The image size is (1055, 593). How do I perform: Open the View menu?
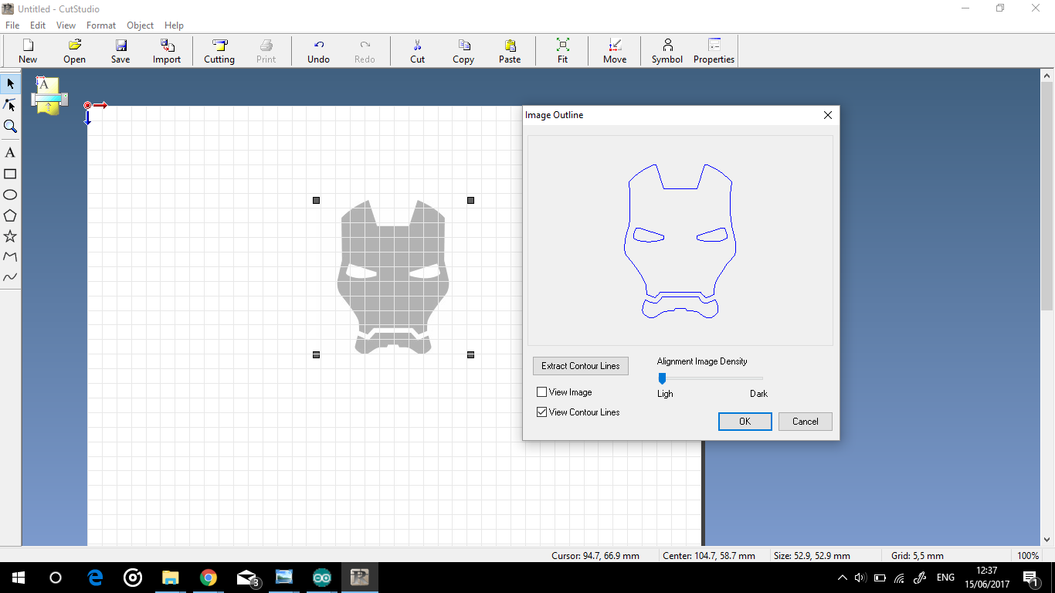66,25
